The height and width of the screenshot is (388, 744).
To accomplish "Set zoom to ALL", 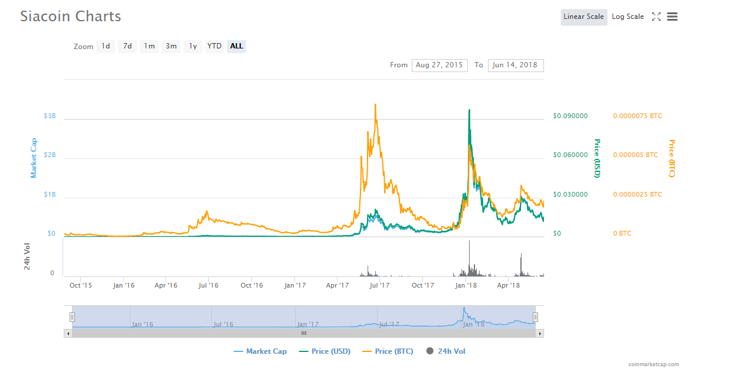I will point(237,46).
